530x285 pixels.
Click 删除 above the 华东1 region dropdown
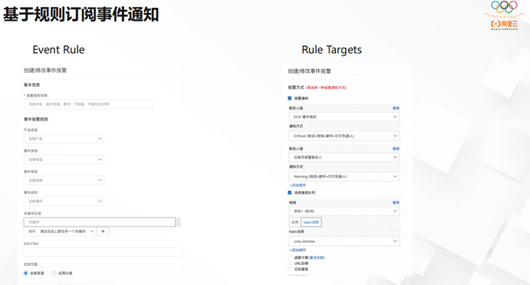396,202
